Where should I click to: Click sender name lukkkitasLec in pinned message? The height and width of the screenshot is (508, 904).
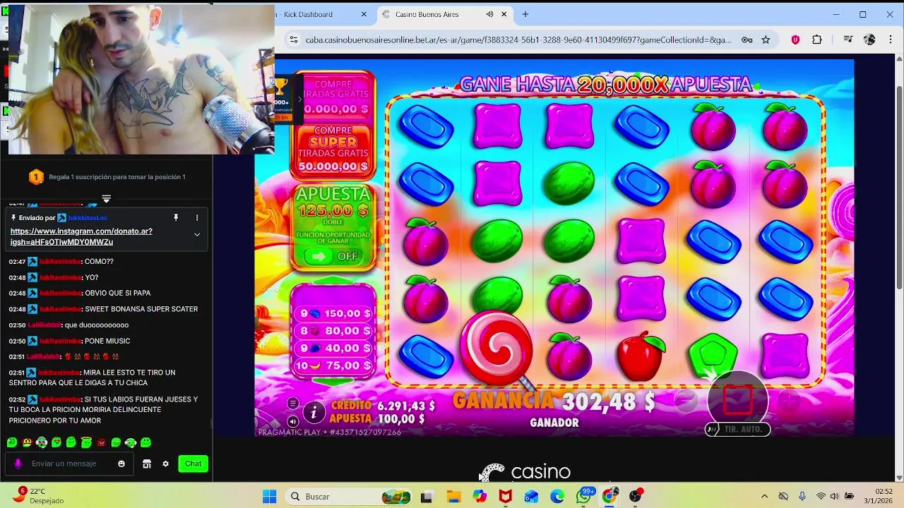tap(88, 218)
